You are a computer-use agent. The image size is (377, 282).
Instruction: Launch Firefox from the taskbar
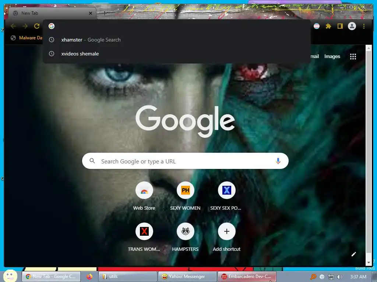tap(89, 276)
